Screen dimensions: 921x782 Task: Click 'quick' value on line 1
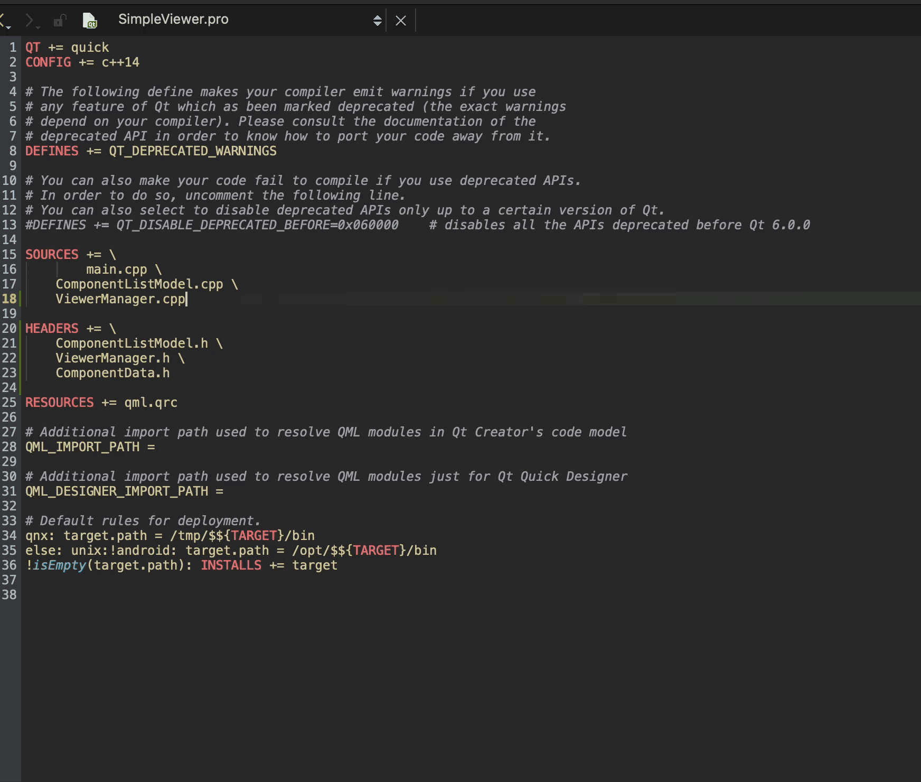[90, 48]
